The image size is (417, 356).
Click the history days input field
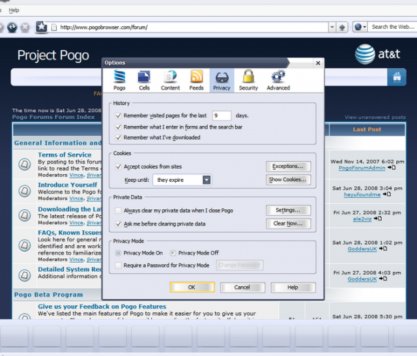222,116
